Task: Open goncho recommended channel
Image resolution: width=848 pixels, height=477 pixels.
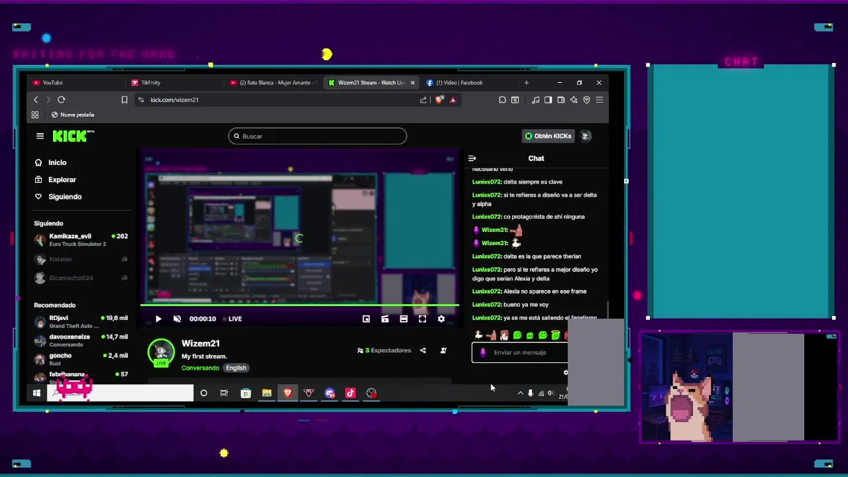Action: [x=81, y=359]
